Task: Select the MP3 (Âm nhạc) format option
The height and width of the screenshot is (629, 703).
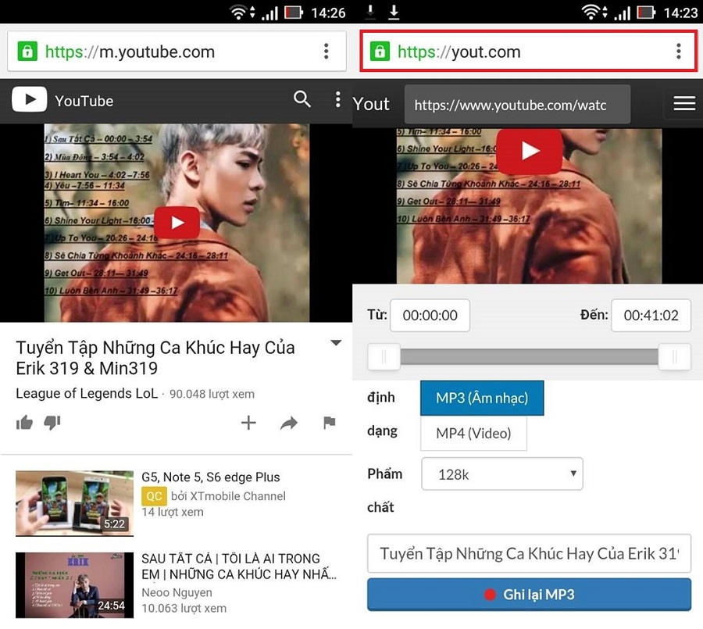Action: pyautogui.click(x=482, y=398)
